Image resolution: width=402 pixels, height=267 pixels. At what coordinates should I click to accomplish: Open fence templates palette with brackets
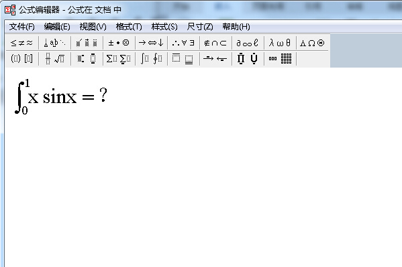(x=22, y=59)
